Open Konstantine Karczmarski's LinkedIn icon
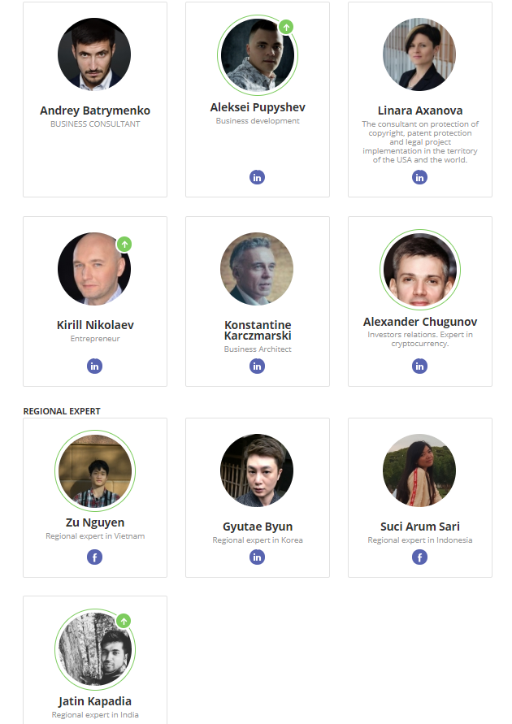 (x=257, y=366)
